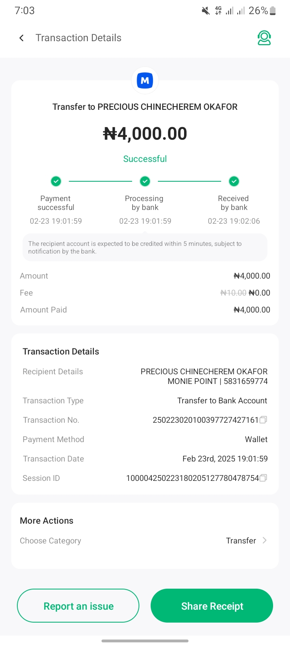This screenshot has height=646, width=290.
Task: Expand the Choose Category chevron
Action: click(x=265, y=540)
